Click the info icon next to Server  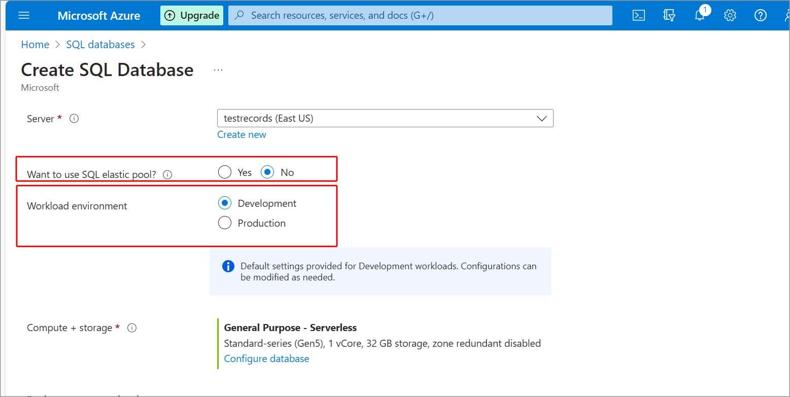click(74, 119)
